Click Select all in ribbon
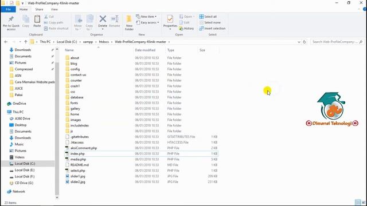The height and width of the screenshot is (206, 367). point(208,17)
